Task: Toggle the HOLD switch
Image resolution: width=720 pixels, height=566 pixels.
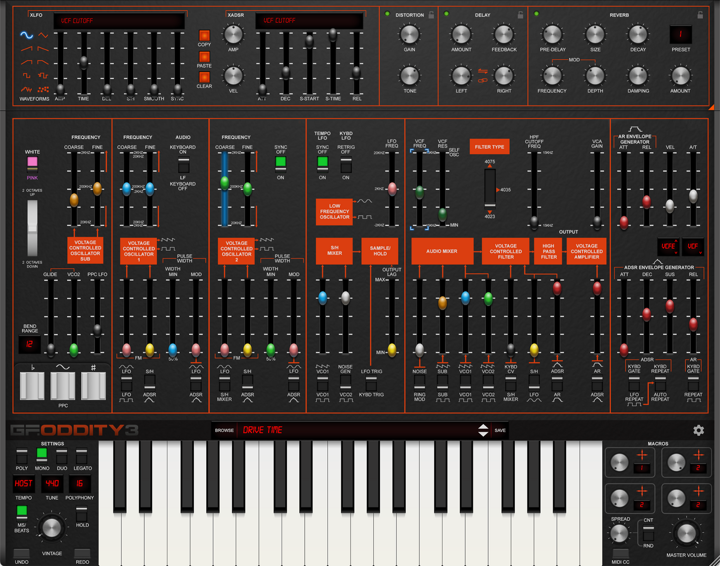Action: click(x=82, y=513)
